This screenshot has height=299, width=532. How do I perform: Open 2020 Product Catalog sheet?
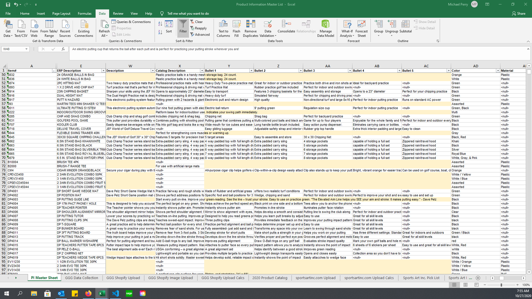coord(270,278)
